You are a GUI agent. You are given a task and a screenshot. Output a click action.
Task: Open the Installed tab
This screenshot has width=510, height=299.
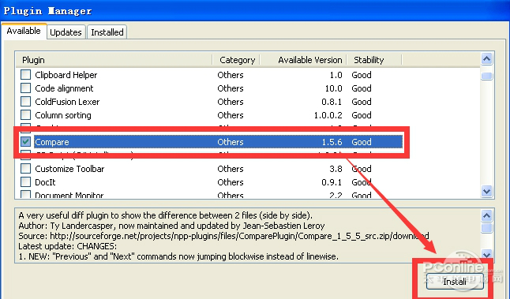[107, 32]
